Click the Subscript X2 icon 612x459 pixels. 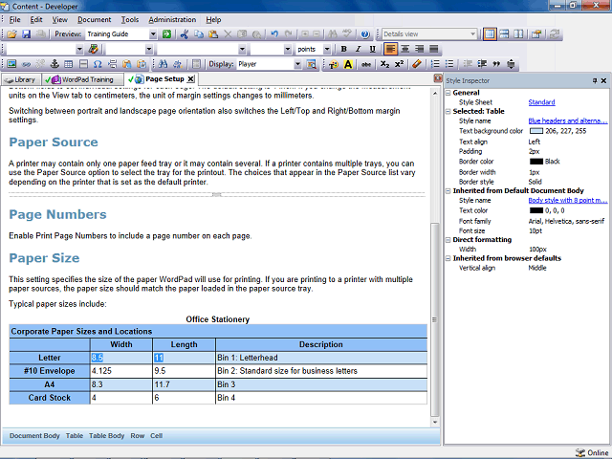(x=384, y=64)
